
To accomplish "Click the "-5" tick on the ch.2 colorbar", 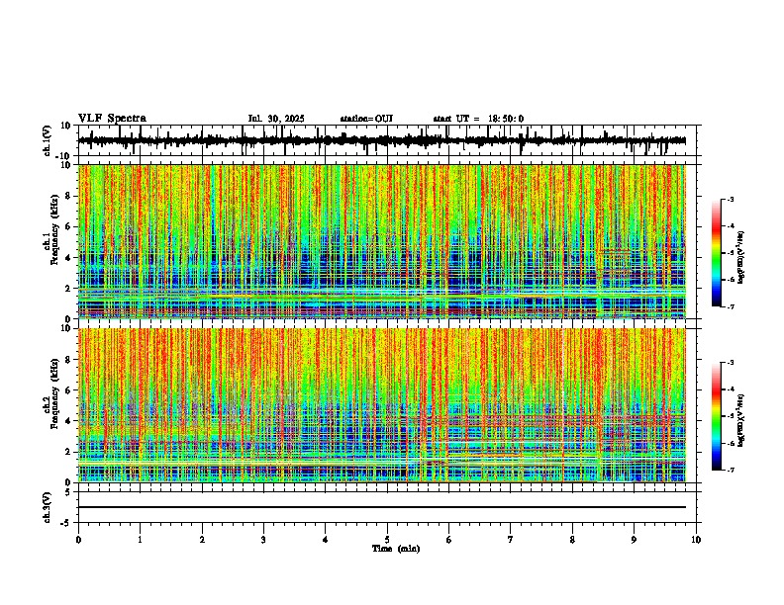I will (x=731, y=416).
